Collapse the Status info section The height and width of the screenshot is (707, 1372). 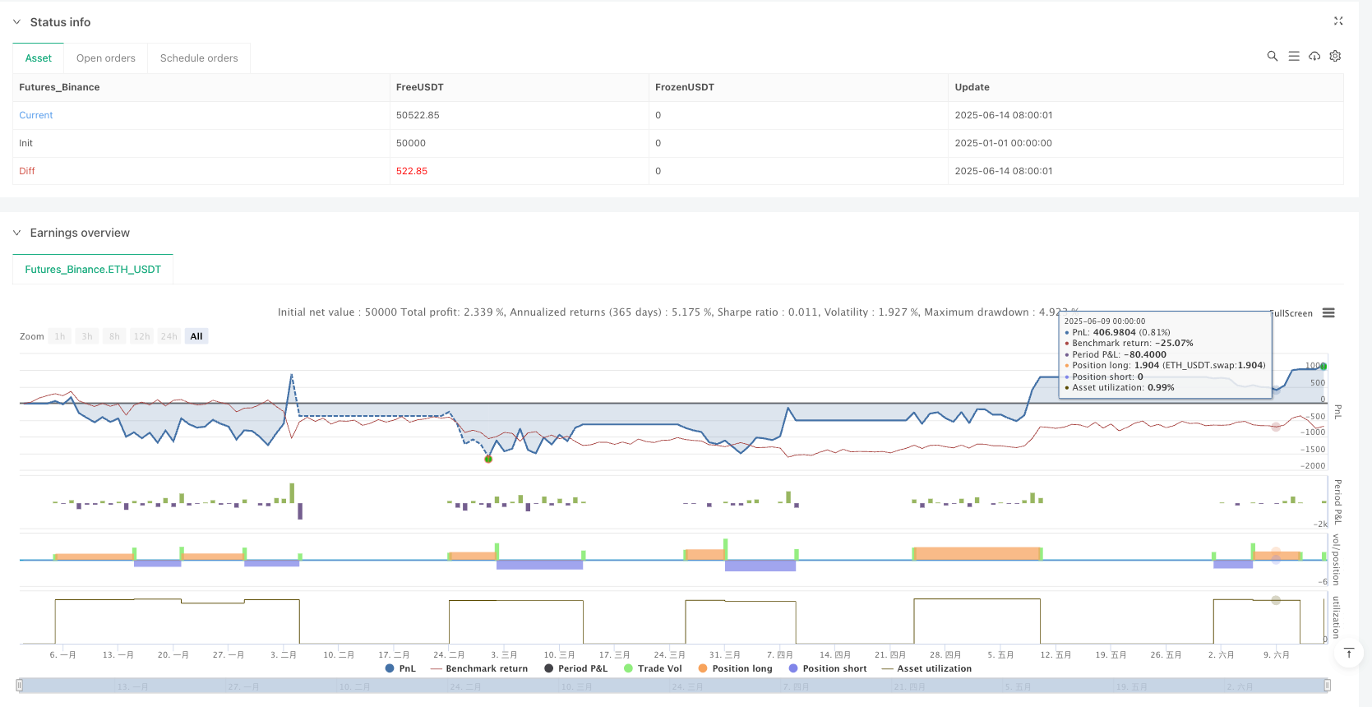[17, 22]
